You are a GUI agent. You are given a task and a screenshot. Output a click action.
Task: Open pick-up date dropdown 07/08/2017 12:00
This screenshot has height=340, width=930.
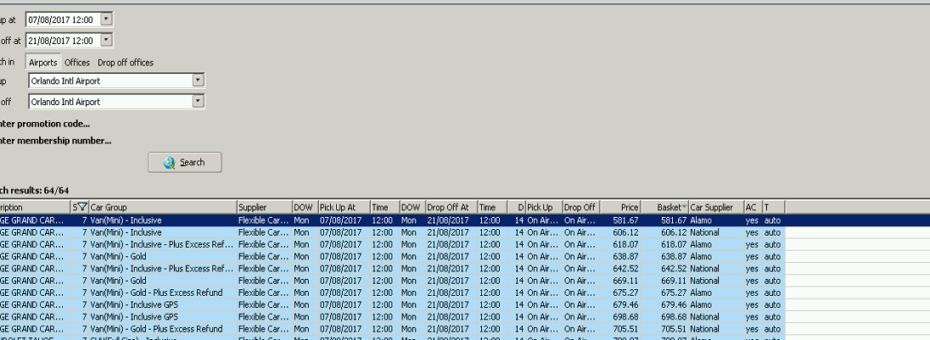pos(106,20)
